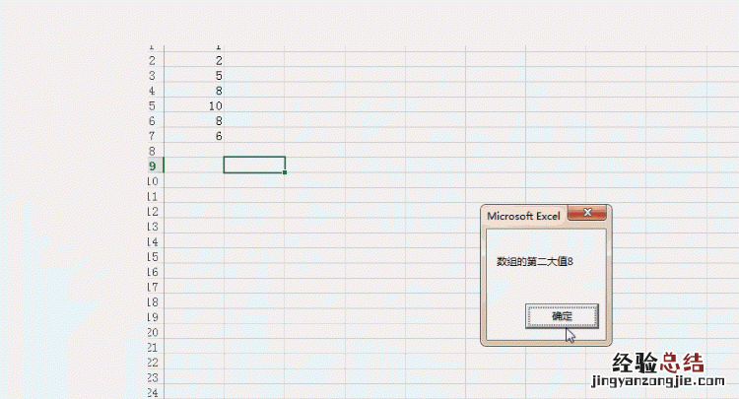Select the cell with 8 in row 6
This screenshot has height=399, width=739.
(195, 120)
